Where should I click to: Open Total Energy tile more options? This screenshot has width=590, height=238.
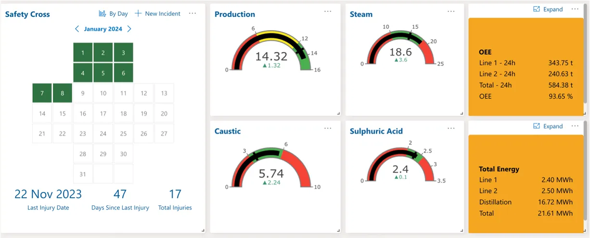click(575, 126)
